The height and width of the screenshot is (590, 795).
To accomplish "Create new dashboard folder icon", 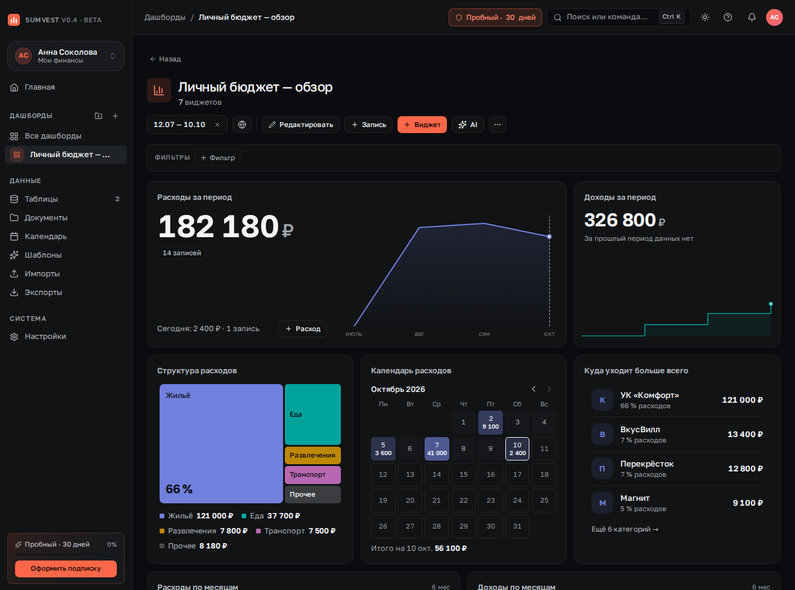I will pyautogui.click(x=98, y=116).
